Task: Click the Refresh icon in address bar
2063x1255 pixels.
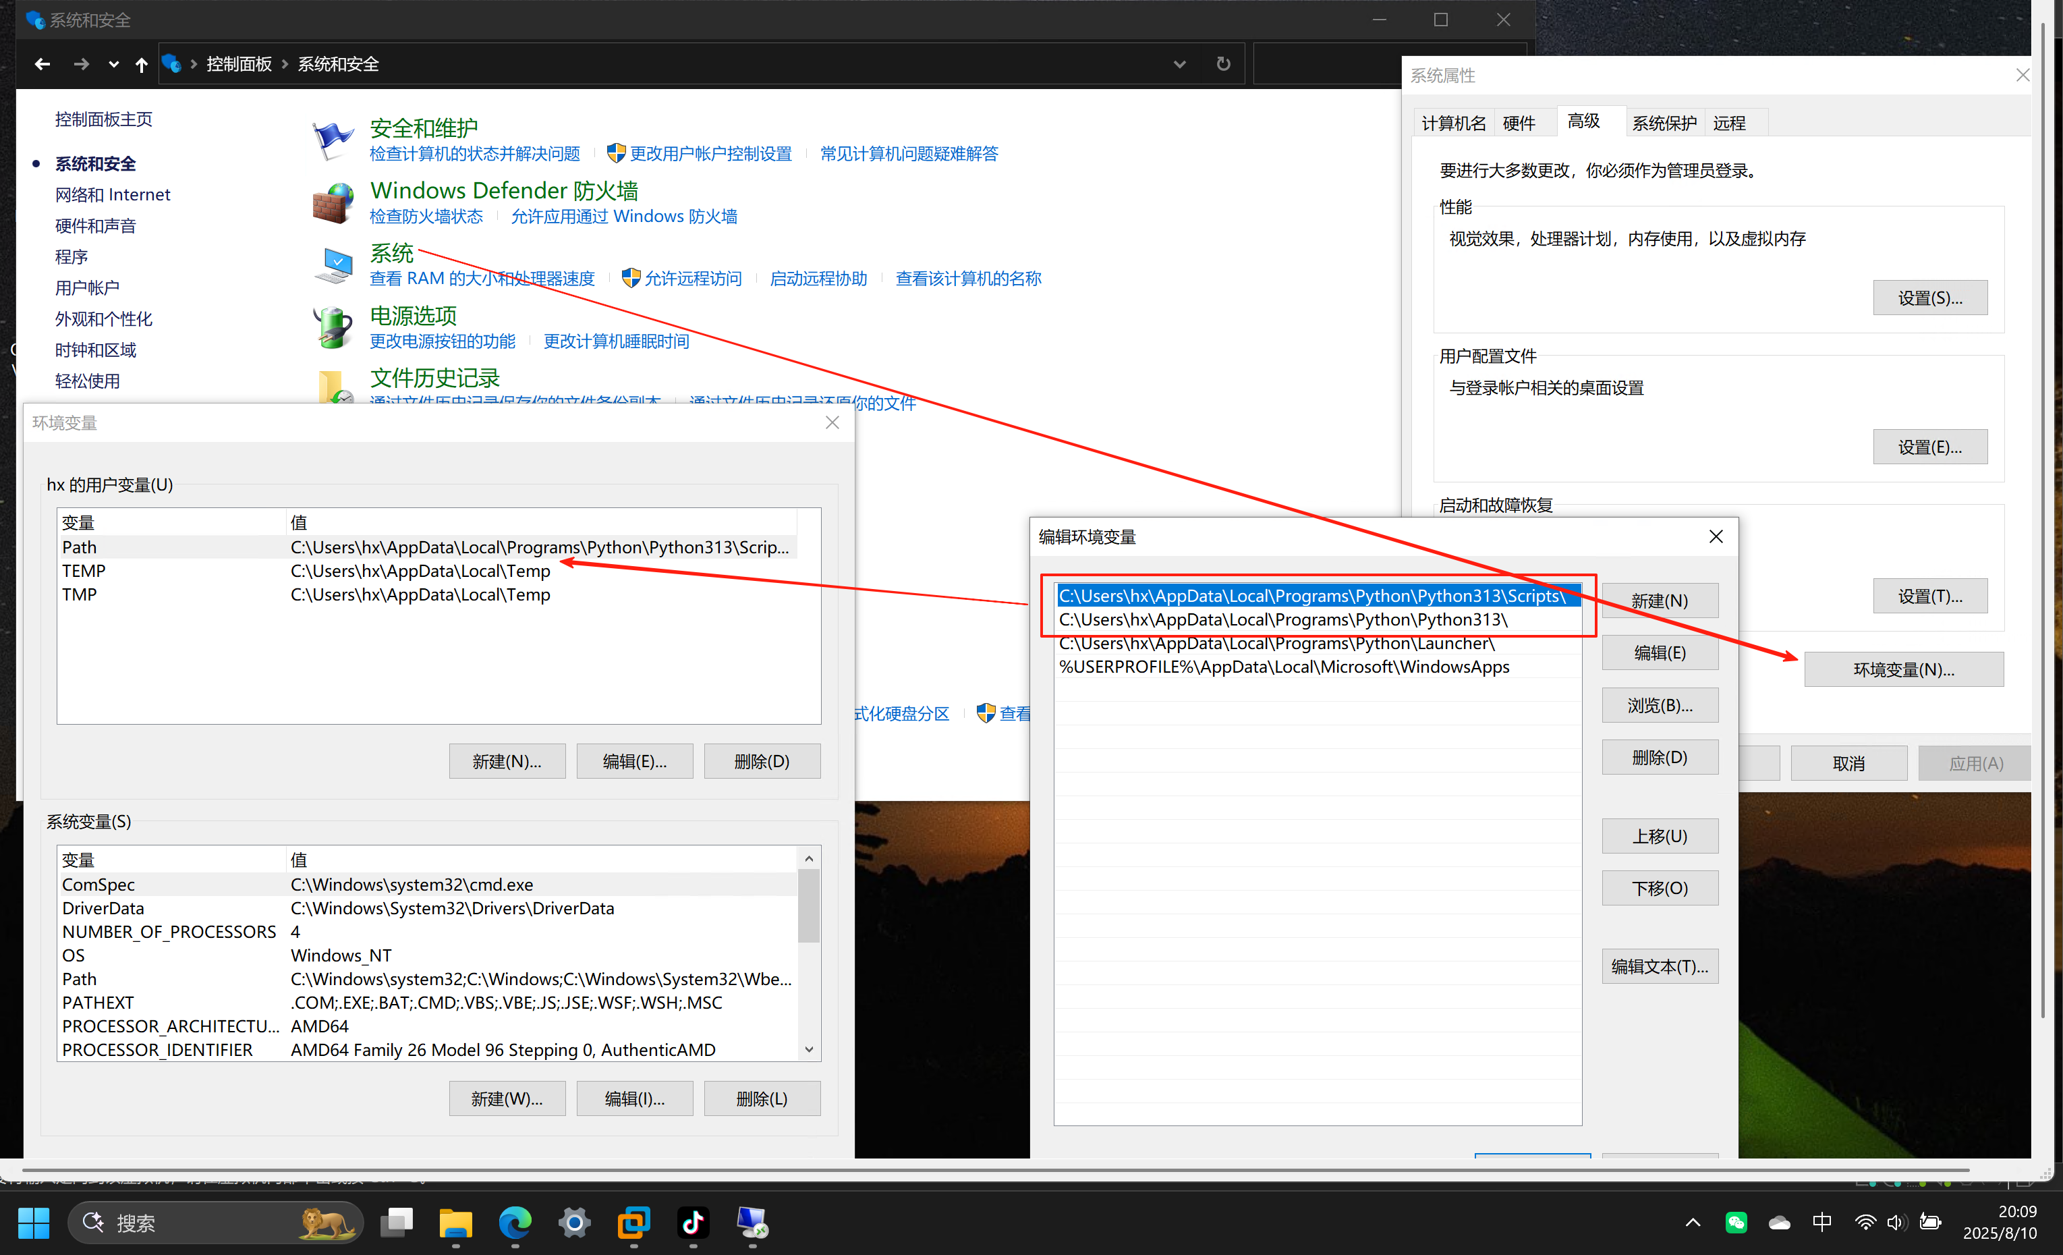Action: 1223,63
